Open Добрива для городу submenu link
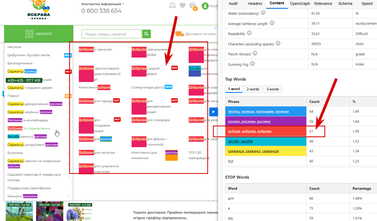This screenshot has height=221, width=377. tap(96, 101)
